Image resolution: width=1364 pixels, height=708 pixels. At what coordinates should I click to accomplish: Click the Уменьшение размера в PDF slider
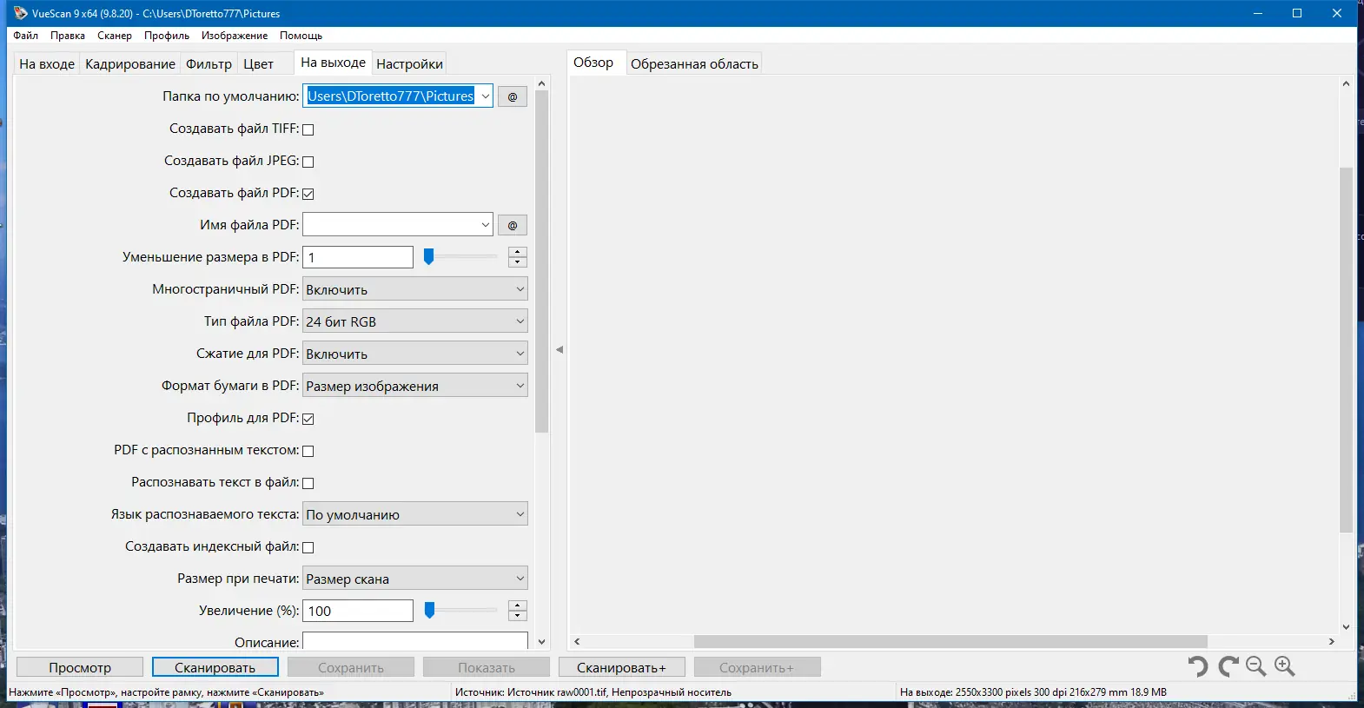point(460,257)
